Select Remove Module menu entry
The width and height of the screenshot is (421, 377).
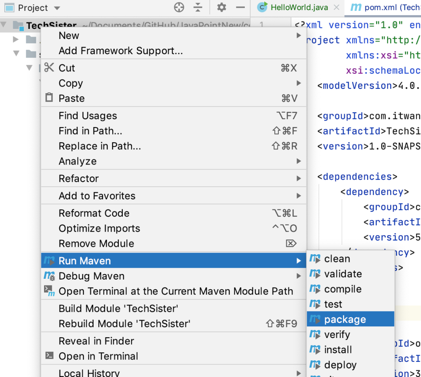[174, 244]
